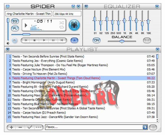Open equalizer presets icon
The image size is (165, 135).
pos(147,40)
